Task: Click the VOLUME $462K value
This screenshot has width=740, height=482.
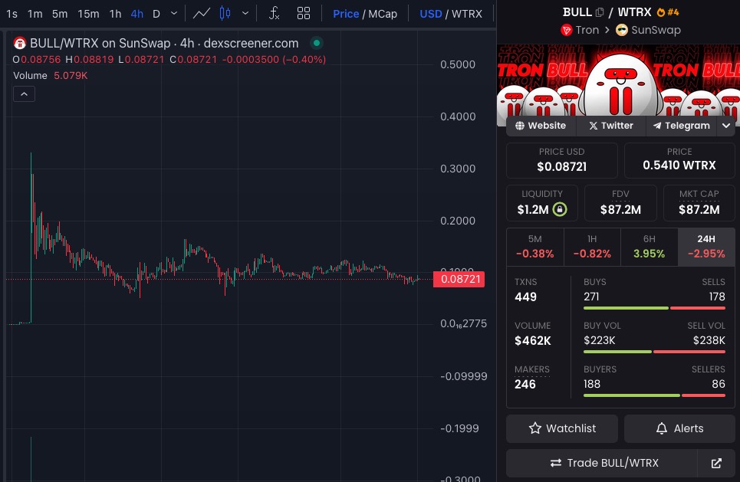Action: pyautogui.click(x=533, y=340)
